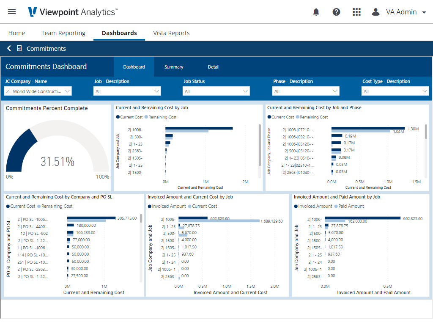The height and width of the screenshot is (325, 433).
Task: Open the apps grid launcher
Action: [356, 12]
